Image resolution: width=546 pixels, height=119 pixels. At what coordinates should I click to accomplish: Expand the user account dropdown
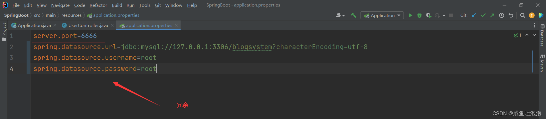pyautogui.click(x=340, y=15)
